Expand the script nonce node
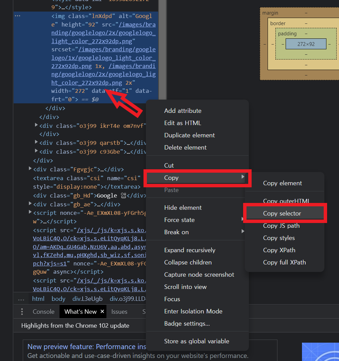Image resolution: width=339 pixels, height=361 pixels. (30, 212)
